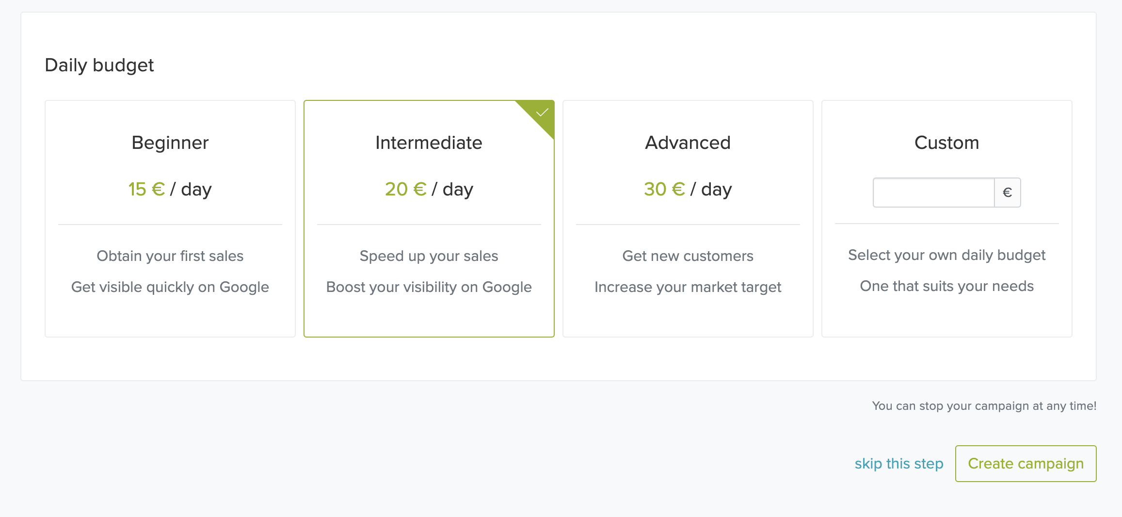Pick the 15 € / day price

(170, 189)
